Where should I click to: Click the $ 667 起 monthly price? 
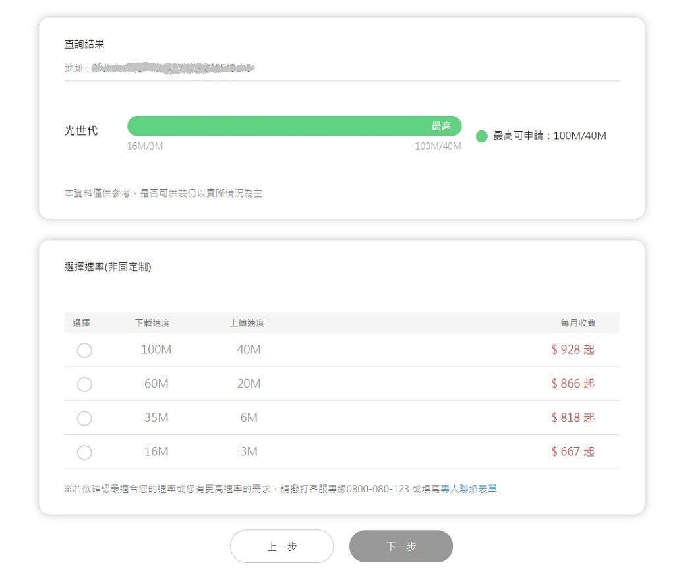[572, 451]
